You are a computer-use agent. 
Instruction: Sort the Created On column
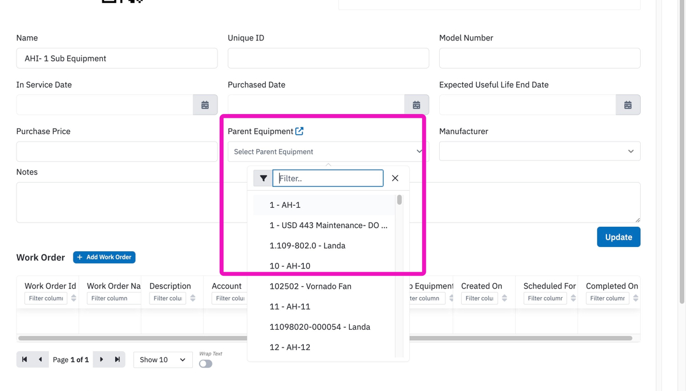(505, 298)
